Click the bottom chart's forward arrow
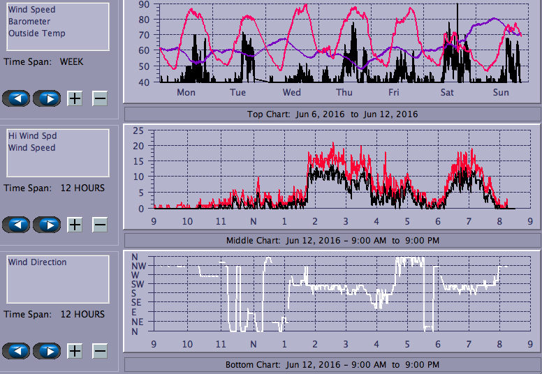Screen dimensions: 542x374 click(x=47, y=351)
